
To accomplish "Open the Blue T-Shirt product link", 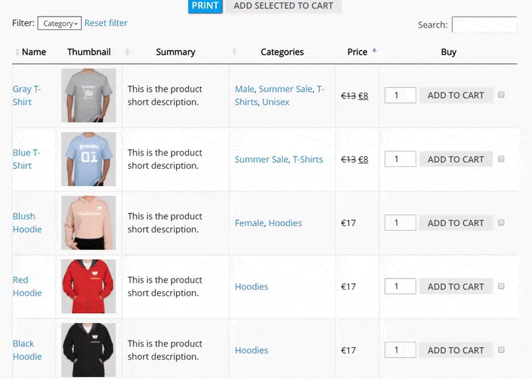I will pos(26,159).
